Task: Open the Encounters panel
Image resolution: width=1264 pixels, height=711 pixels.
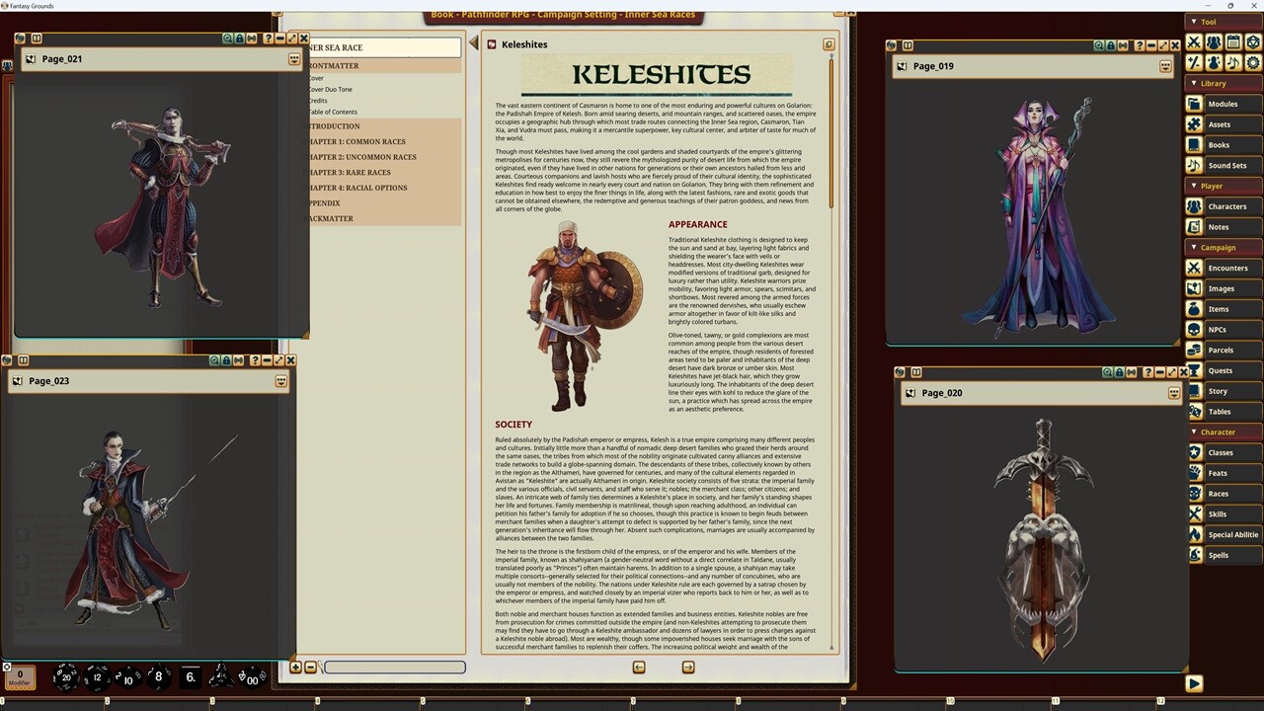Action: coord(1227,268)
